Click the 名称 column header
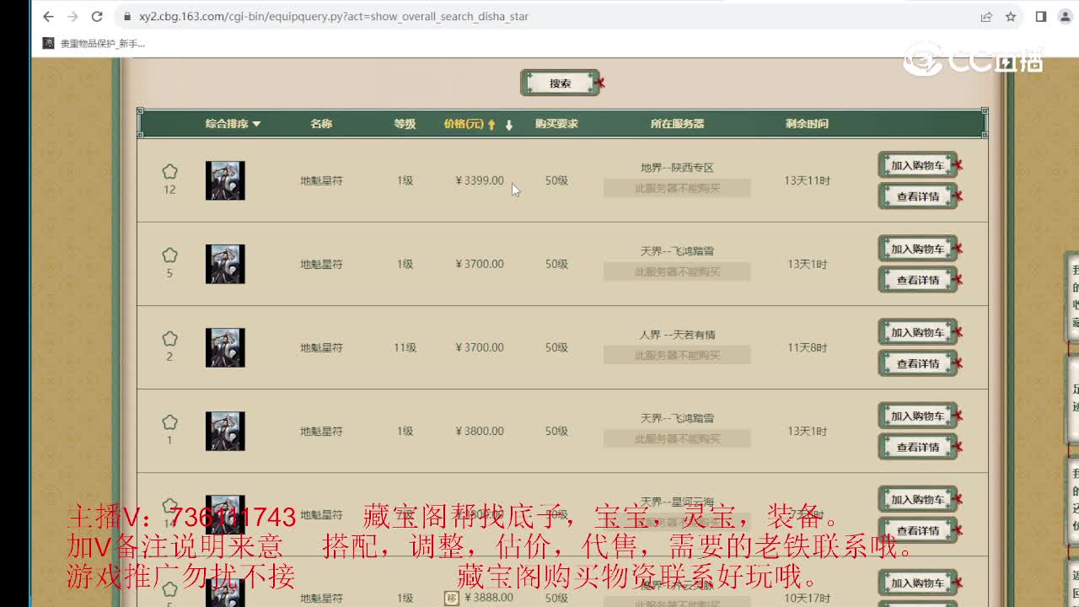 321,124
